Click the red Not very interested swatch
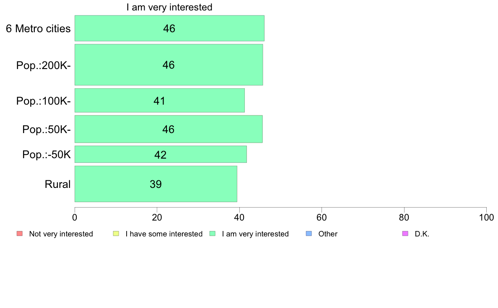This screenshot has width=498, height=308. 20,234
